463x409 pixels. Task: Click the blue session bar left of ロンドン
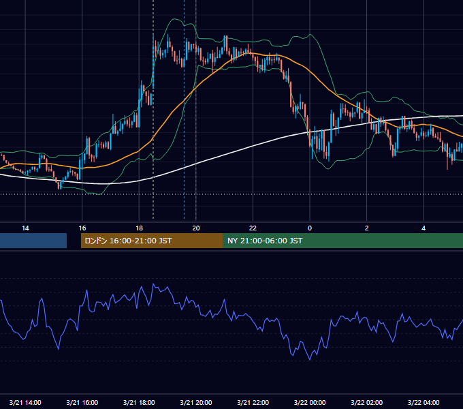coord(33,241)
